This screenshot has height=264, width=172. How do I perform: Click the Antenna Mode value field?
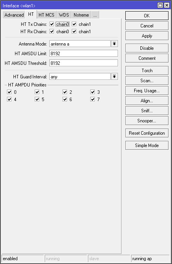coord(80,44)
